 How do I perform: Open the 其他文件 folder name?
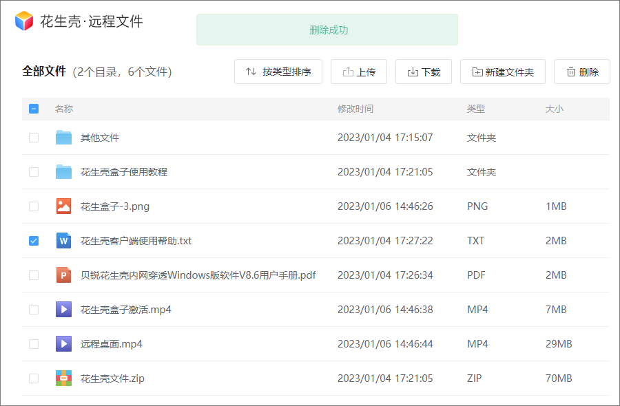100,138
